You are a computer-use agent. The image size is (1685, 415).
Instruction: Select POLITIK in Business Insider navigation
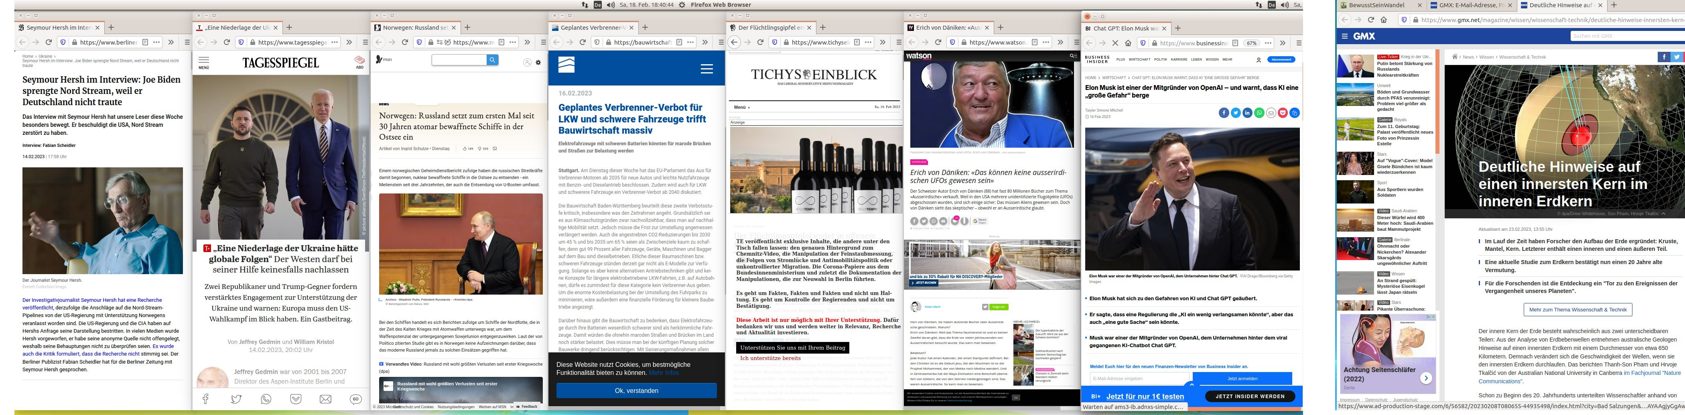[1160, 59]
